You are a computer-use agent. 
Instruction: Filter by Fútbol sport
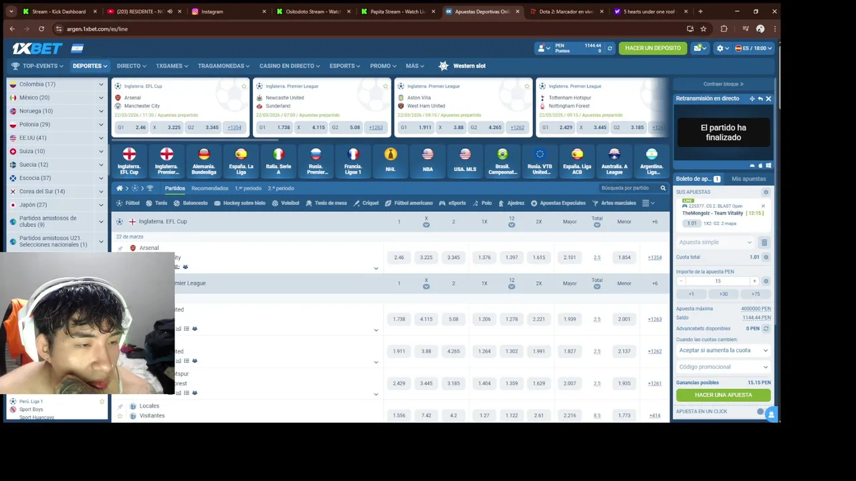tap(128, 203)
